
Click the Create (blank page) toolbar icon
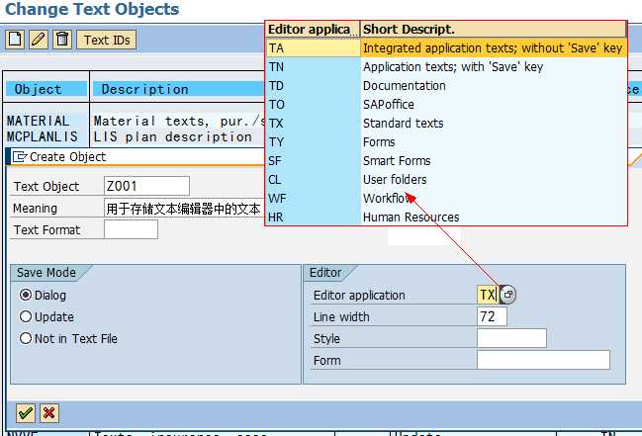pos(15,40)
